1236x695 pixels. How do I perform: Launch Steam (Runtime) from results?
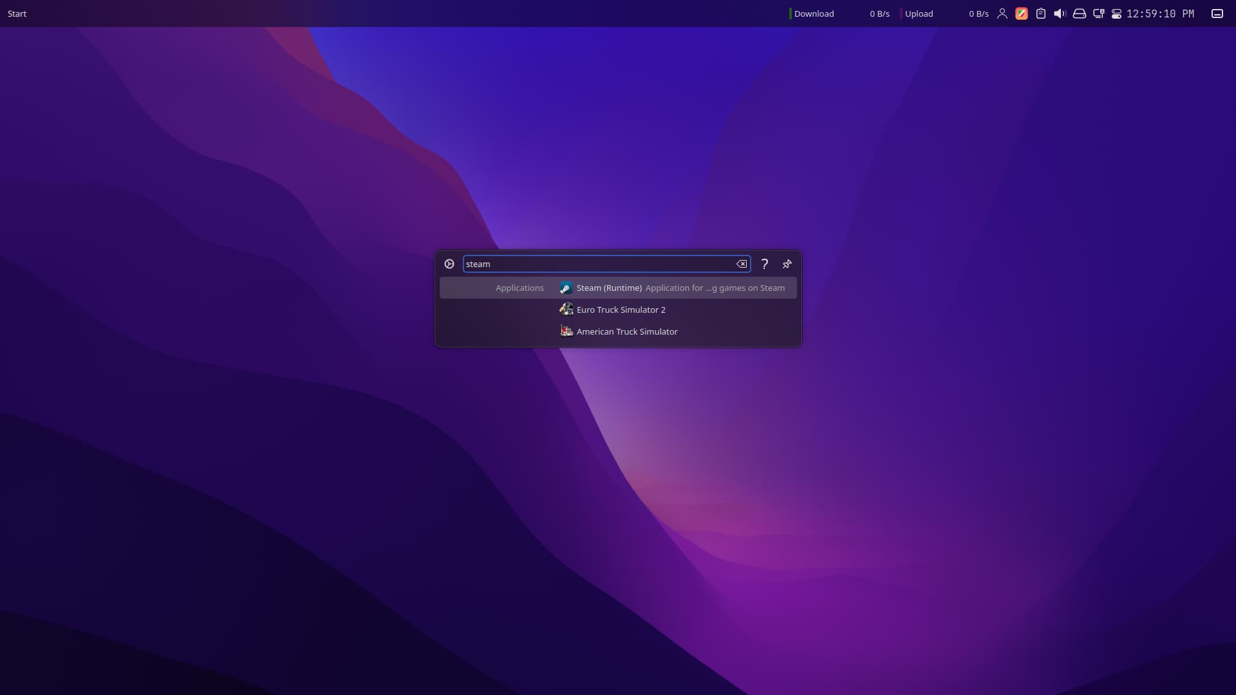point(618,288)
